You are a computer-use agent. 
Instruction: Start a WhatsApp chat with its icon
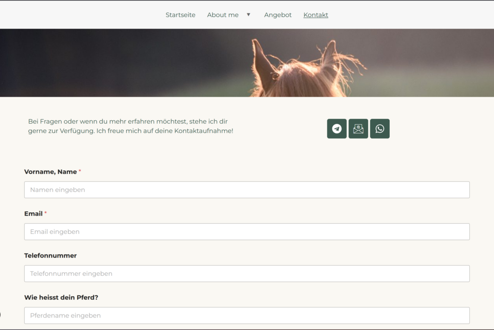click(x=380, y=129)
